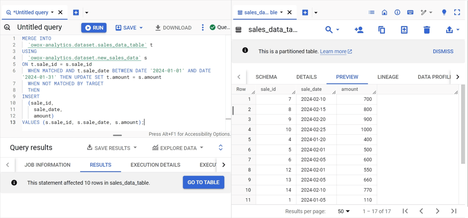Screen dimensions: 468x218
Task: Click the copy table icon
Action: (381, 30)
